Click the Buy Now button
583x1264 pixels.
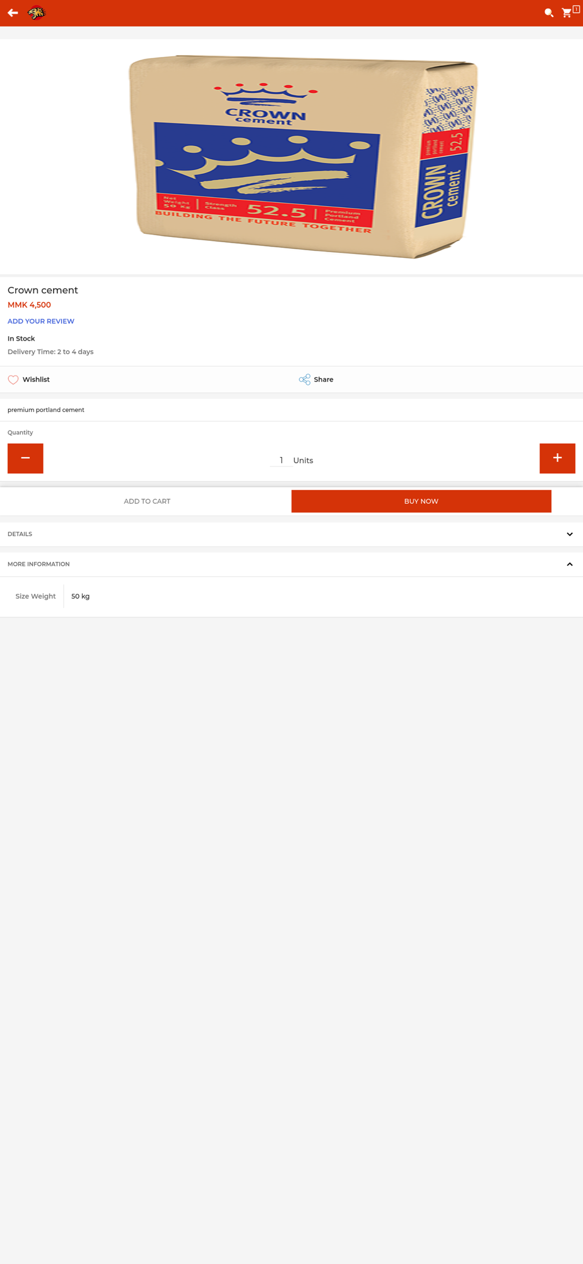tap(421, 501)
